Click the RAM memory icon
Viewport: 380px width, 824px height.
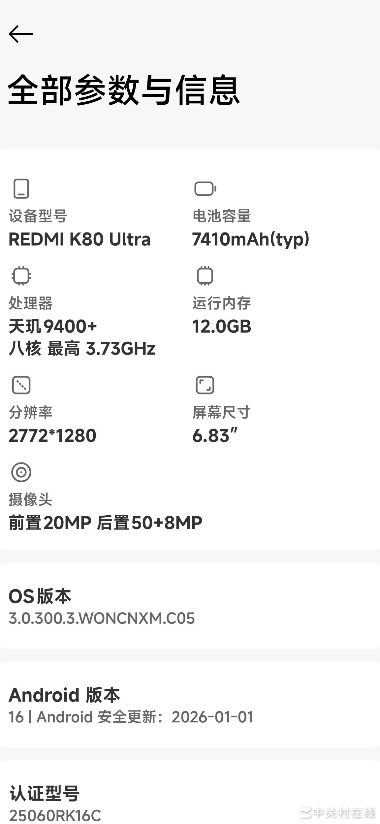[x=205, y=276]
